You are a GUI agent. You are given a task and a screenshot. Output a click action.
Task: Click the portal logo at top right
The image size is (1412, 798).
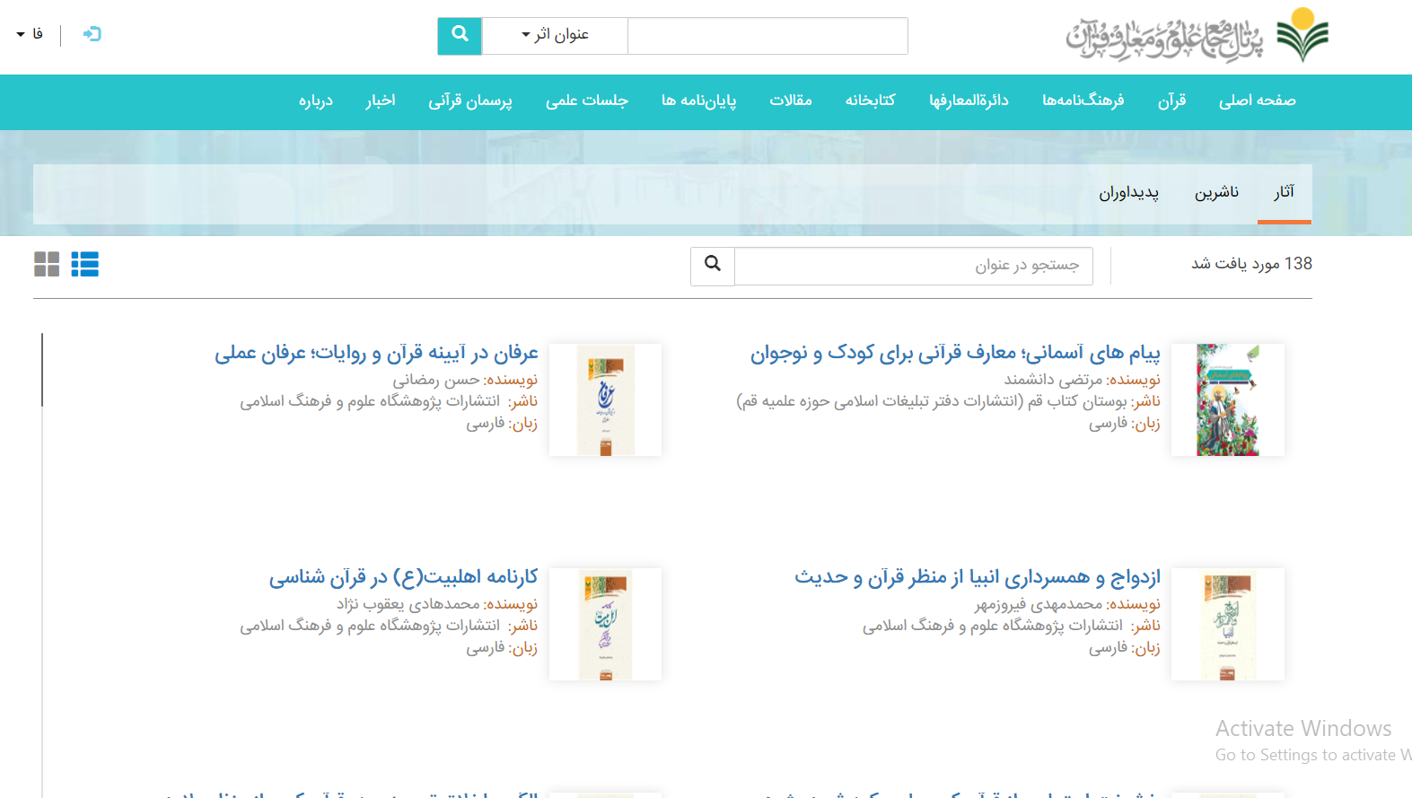[1197, 37]
